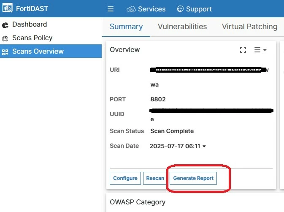Click the Scans Overview grid icon
284x212 pixels.
click(5, 52)
